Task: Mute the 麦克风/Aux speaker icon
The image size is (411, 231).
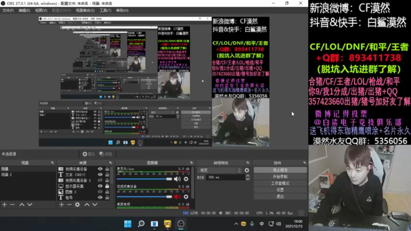Action: tap(177, 179)
